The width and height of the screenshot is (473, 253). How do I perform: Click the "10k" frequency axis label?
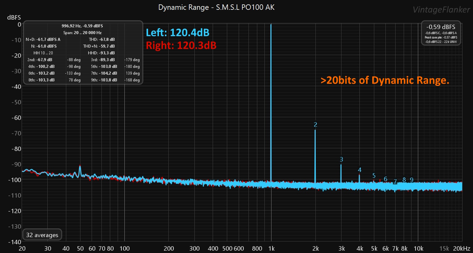point(418,248)
